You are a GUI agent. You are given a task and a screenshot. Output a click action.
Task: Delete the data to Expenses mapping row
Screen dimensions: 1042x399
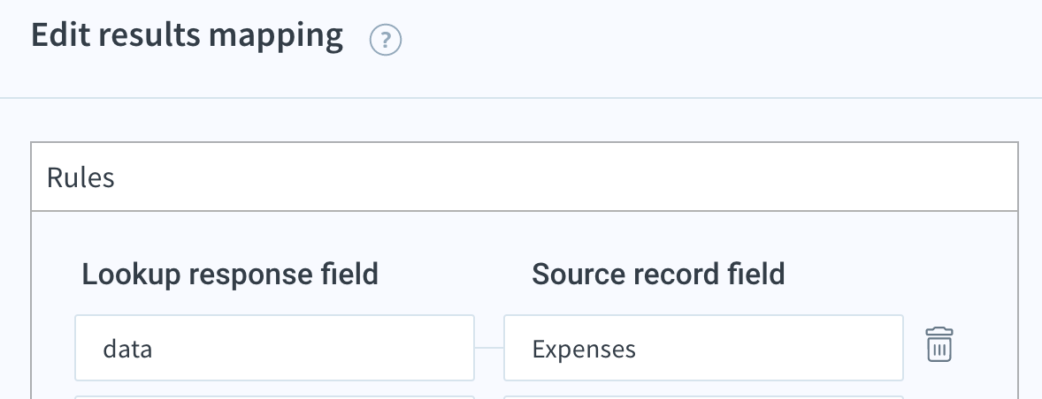939,344
